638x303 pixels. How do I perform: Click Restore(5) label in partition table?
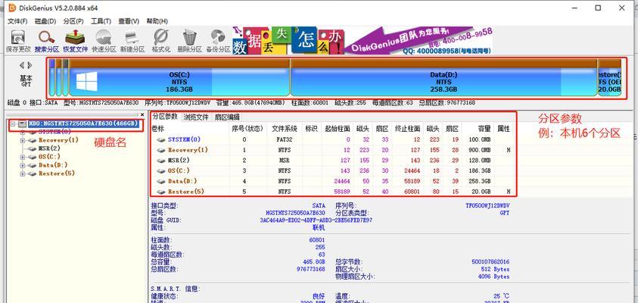(x=186, y=192)
